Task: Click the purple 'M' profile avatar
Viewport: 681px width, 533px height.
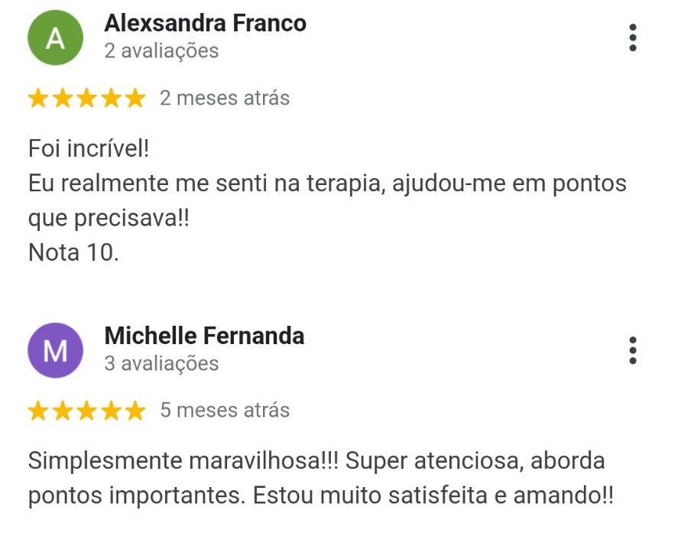Action: pyautogui.click(x=56, y=350)
